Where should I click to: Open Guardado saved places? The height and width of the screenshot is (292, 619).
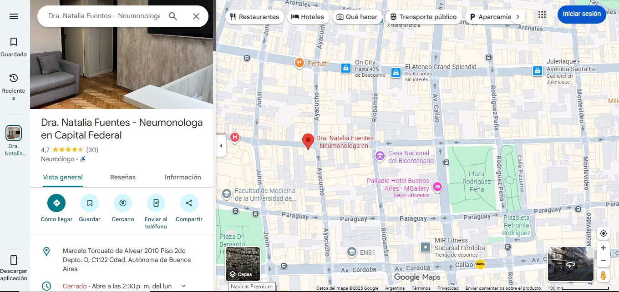point(14,47)
